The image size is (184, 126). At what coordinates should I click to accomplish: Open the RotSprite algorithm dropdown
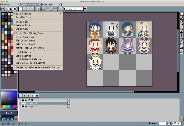tap(85, 9)
